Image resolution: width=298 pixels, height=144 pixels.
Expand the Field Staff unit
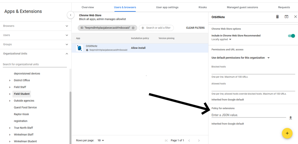pyautogui.click(x=10, y=87)
